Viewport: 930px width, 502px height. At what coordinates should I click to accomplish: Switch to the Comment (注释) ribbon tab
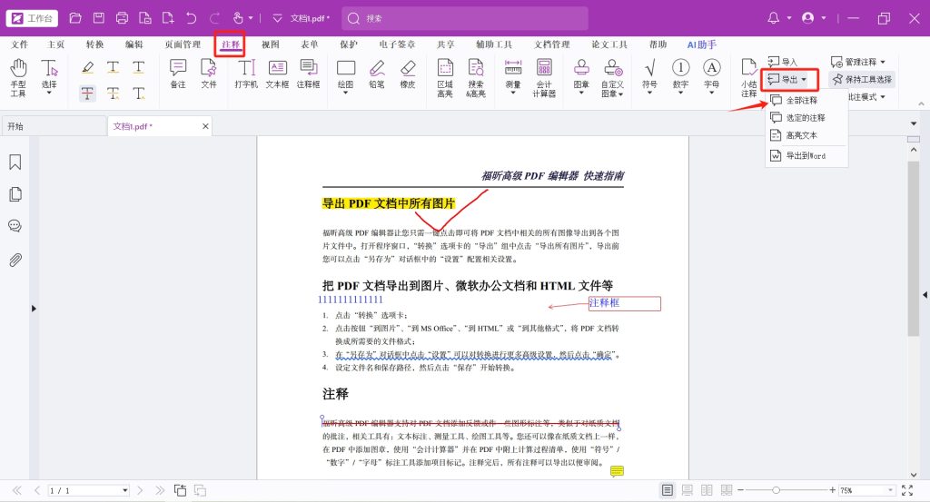point(230,44)
